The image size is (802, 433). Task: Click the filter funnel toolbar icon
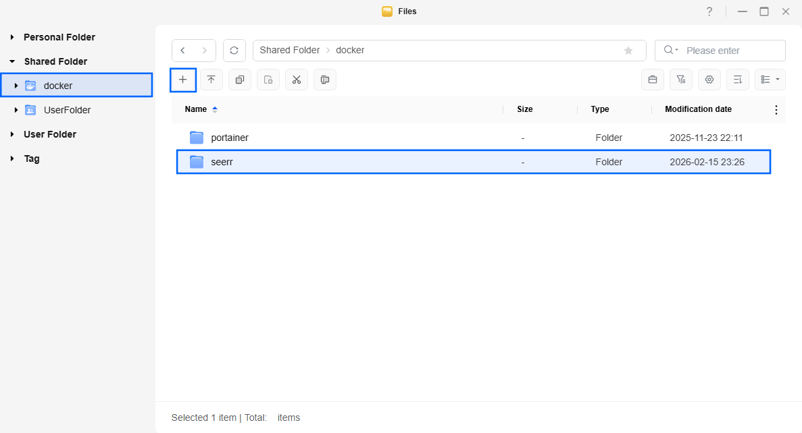pyautogui.click(x=680, y=80)
